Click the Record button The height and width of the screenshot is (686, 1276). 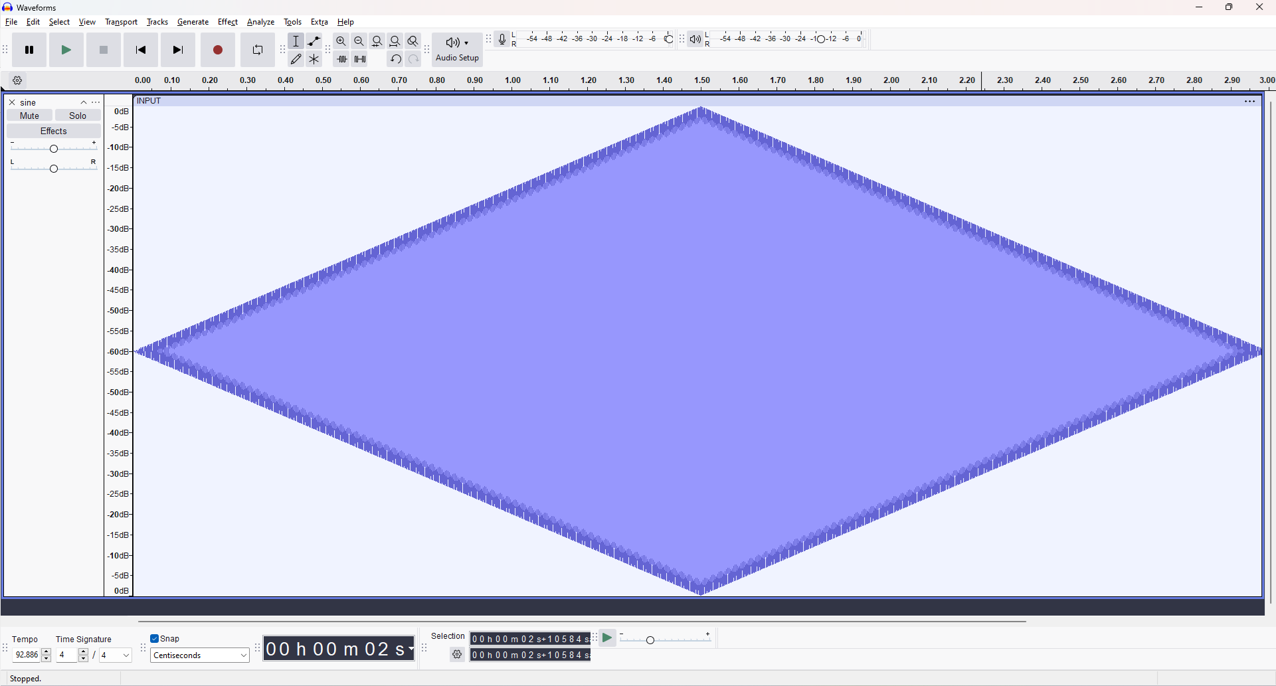point(218,50)
